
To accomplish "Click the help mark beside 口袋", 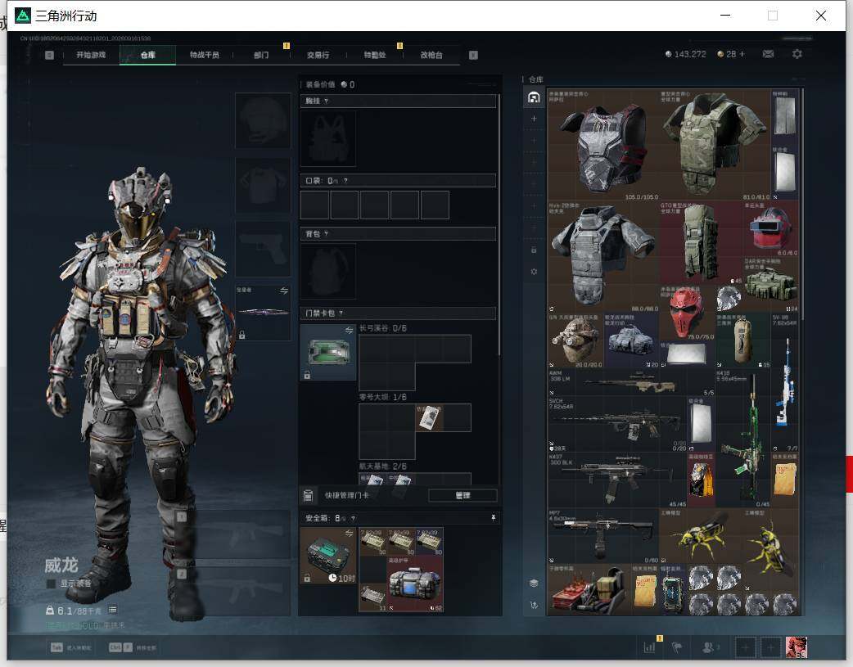I will point(345,181).
